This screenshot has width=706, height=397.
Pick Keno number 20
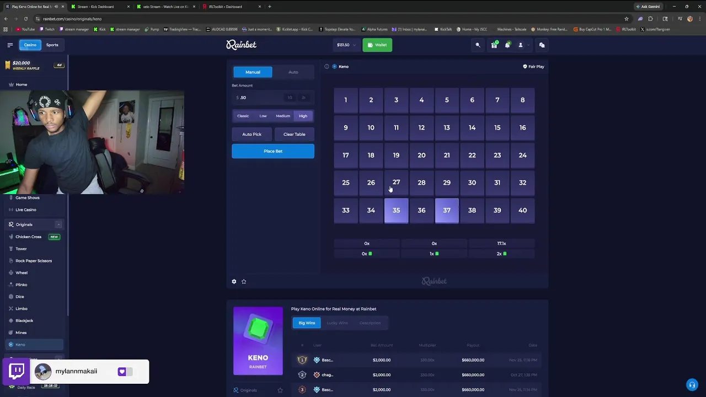pyautogui.click(x=421, y=155)
